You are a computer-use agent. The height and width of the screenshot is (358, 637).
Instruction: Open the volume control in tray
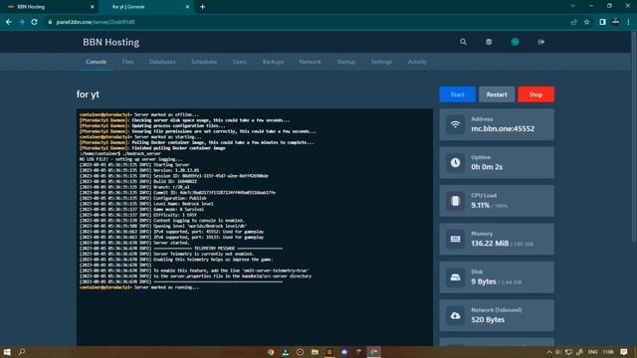[558, 352]
